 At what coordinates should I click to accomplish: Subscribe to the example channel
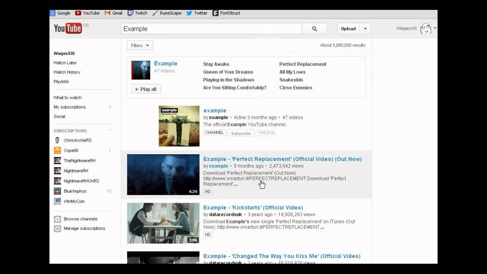click(x=241, y=133)
